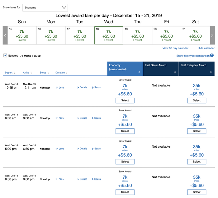218x198 pixels.
Task: Select Economy (lowest award) column tab
Action: tap(125, 69)
